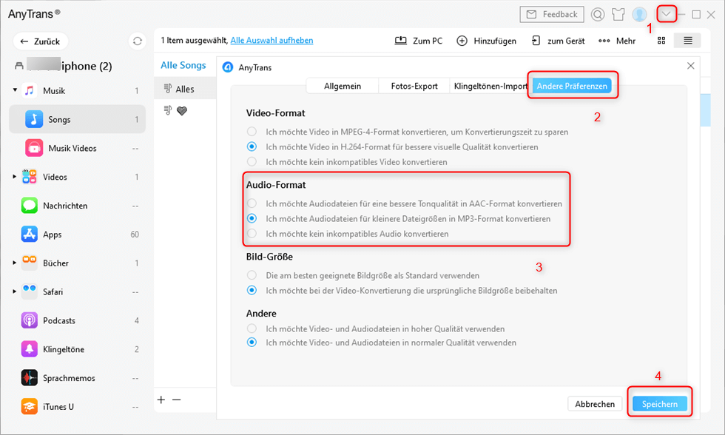Open the title bar dropdown menu arrow
This screenshot has height=435, width=725.
tap(666, 14)
